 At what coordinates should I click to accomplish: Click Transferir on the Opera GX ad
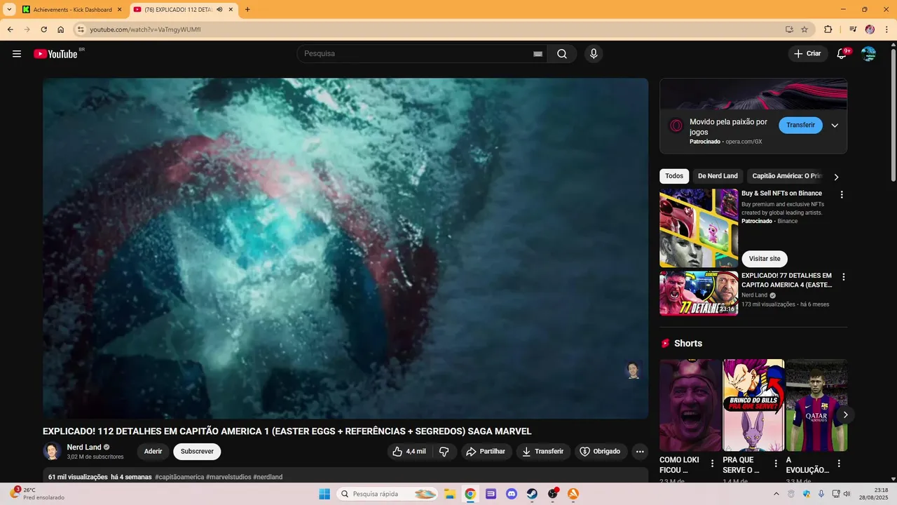(800, 126)
